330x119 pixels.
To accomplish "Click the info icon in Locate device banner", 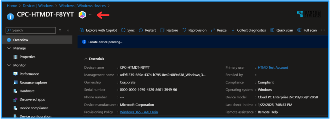I will (84, 42).
